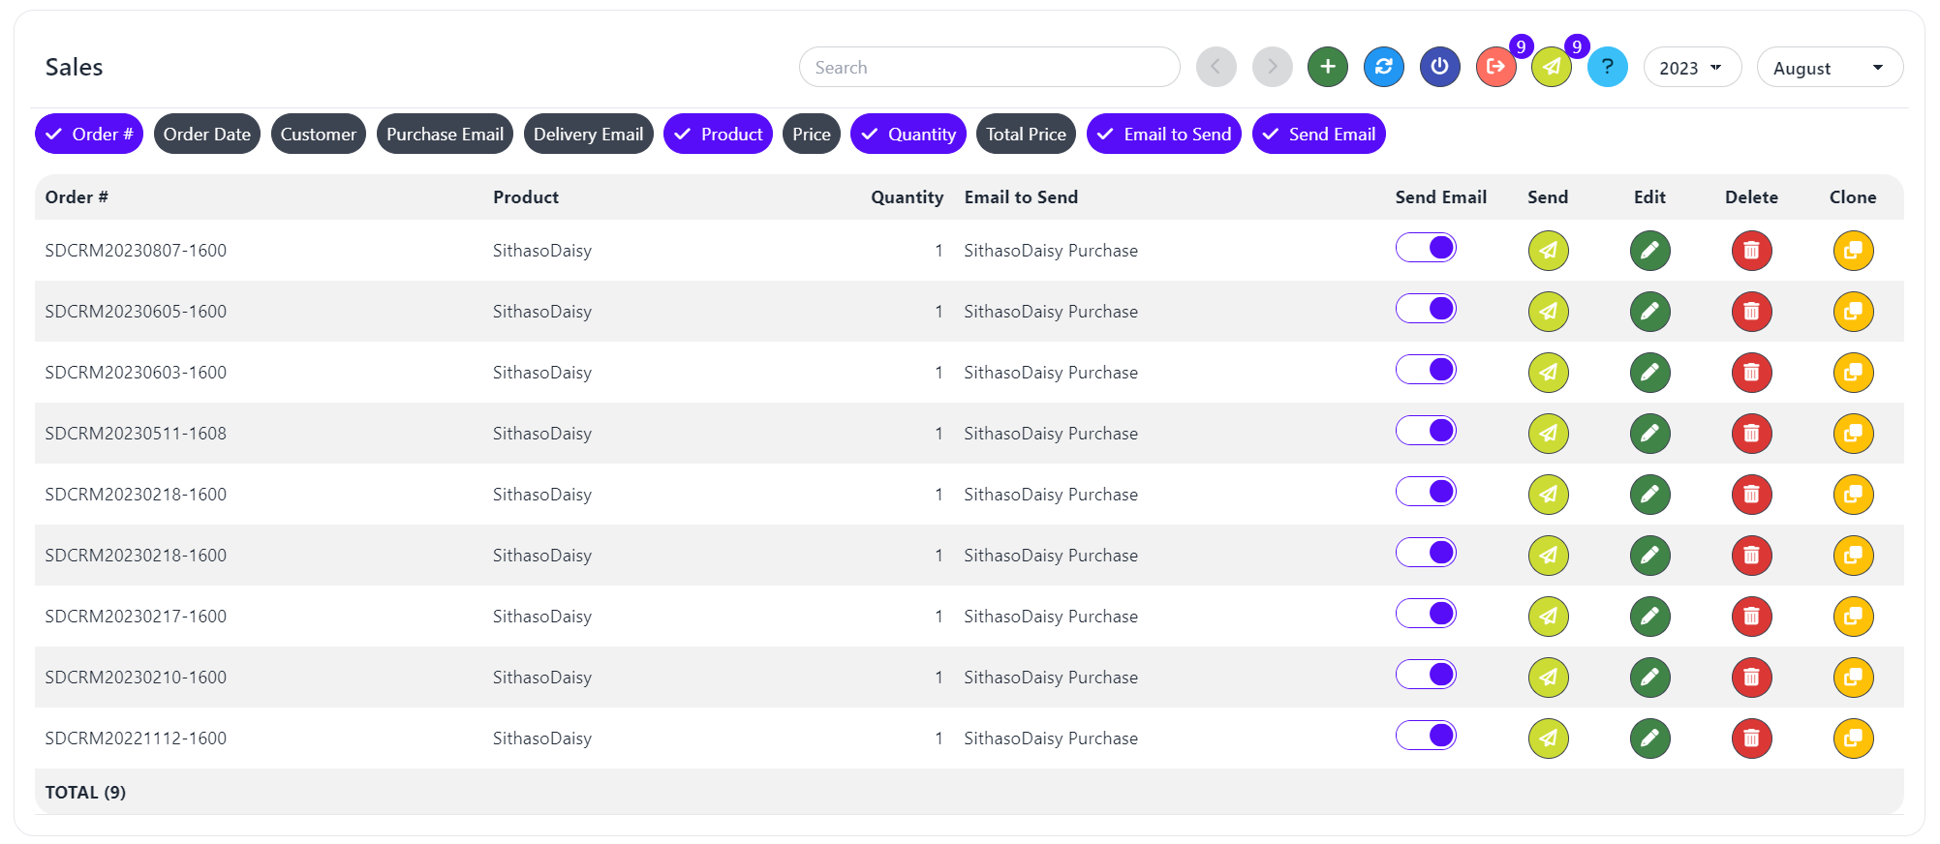
Task: Add a new sale with plus icon
Action: pos(1328,67)
